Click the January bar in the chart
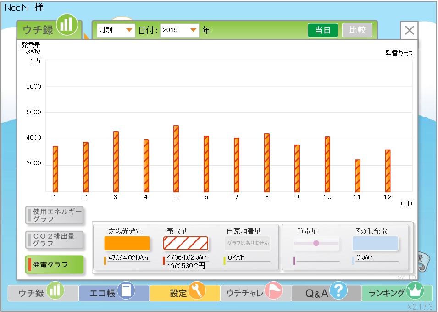 [55, 169]
